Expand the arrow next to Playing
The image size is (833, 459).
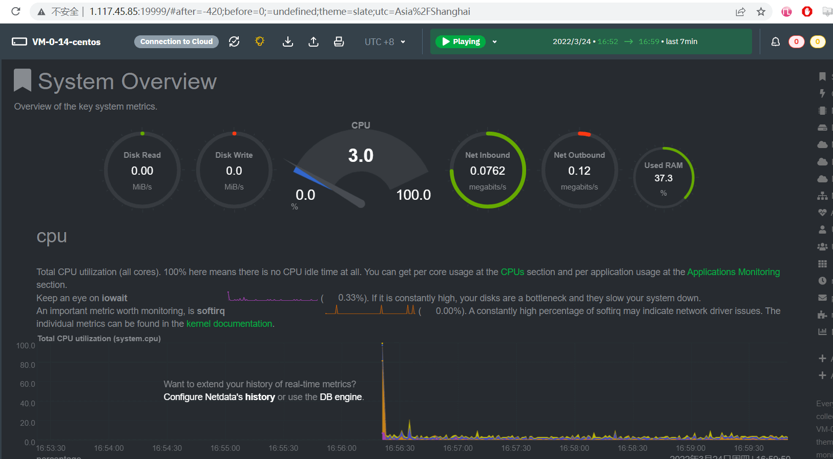(494, 42)
